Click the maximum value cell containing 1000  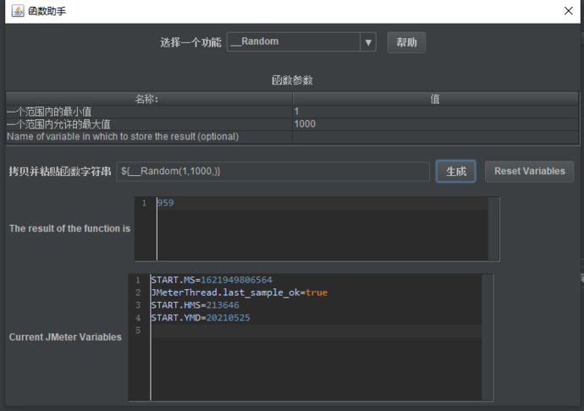click(x=435, y=124)
